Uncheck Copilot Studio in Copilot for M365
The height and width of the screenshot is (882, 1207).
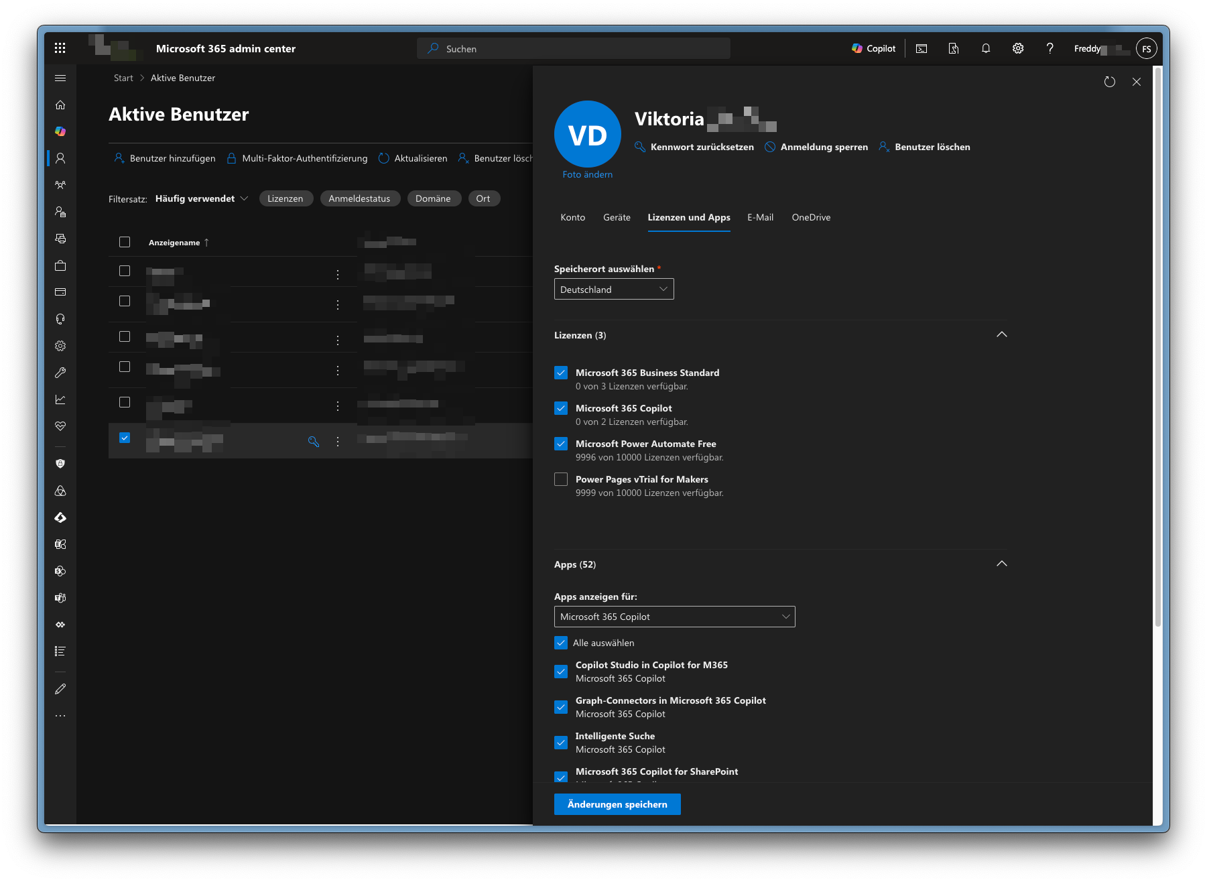[561, 672]
